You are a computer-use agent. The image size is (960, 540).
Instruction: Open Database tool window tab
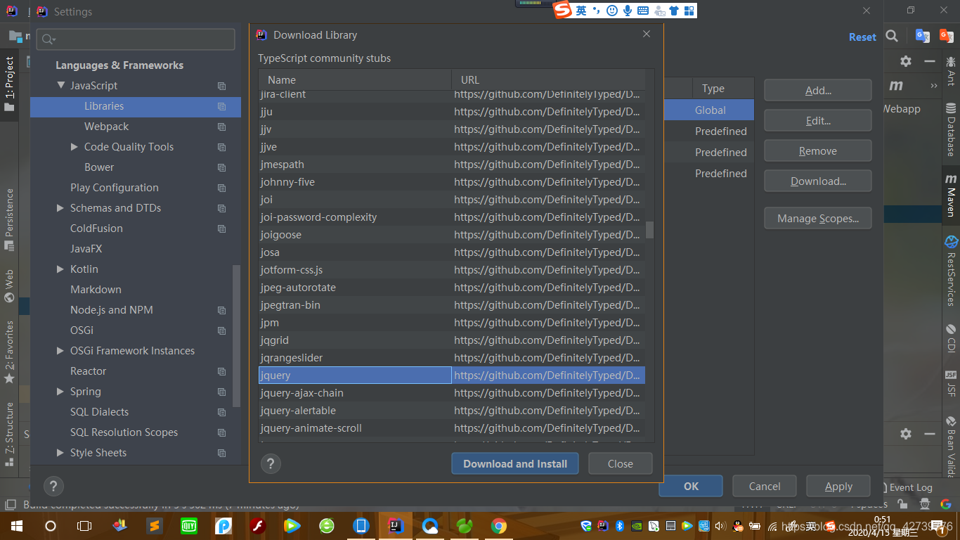coord(951,130)
